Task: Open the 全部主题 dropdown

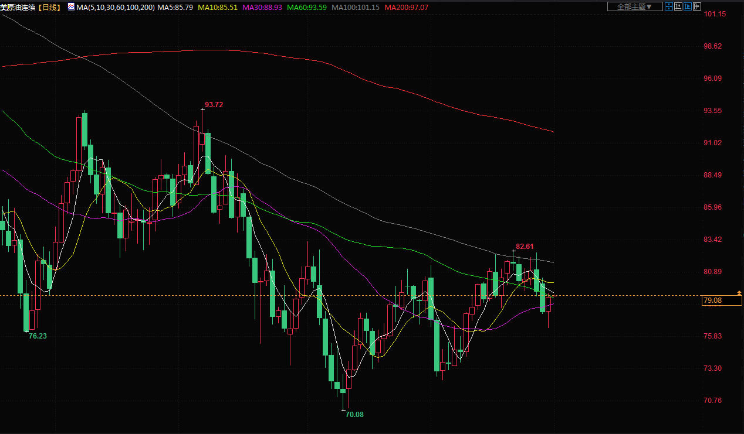Action: (x=635, y=6)
